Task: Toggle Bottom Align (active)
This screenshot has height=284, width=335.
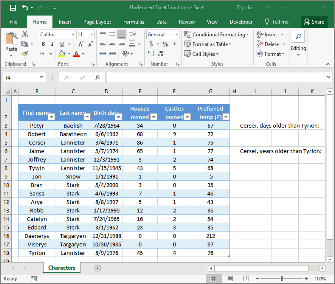Action: point(122,34)
